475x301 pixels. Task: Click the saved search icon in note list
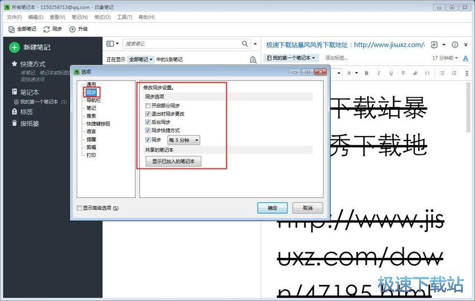pyautogui.click(x=253, y=59)
